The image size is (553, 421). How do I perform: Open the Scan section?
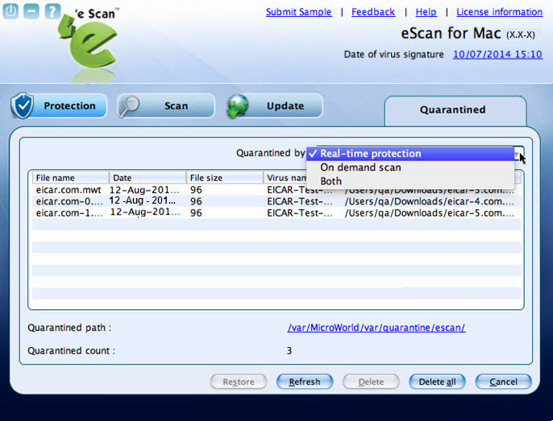coord(166,105)
